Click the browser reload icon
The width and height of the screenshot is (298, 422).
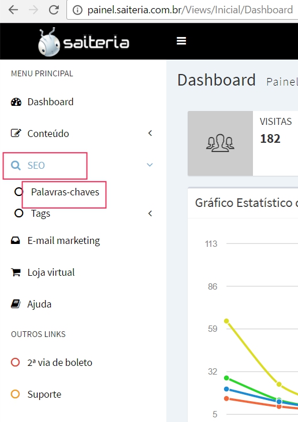click(54, 10)
